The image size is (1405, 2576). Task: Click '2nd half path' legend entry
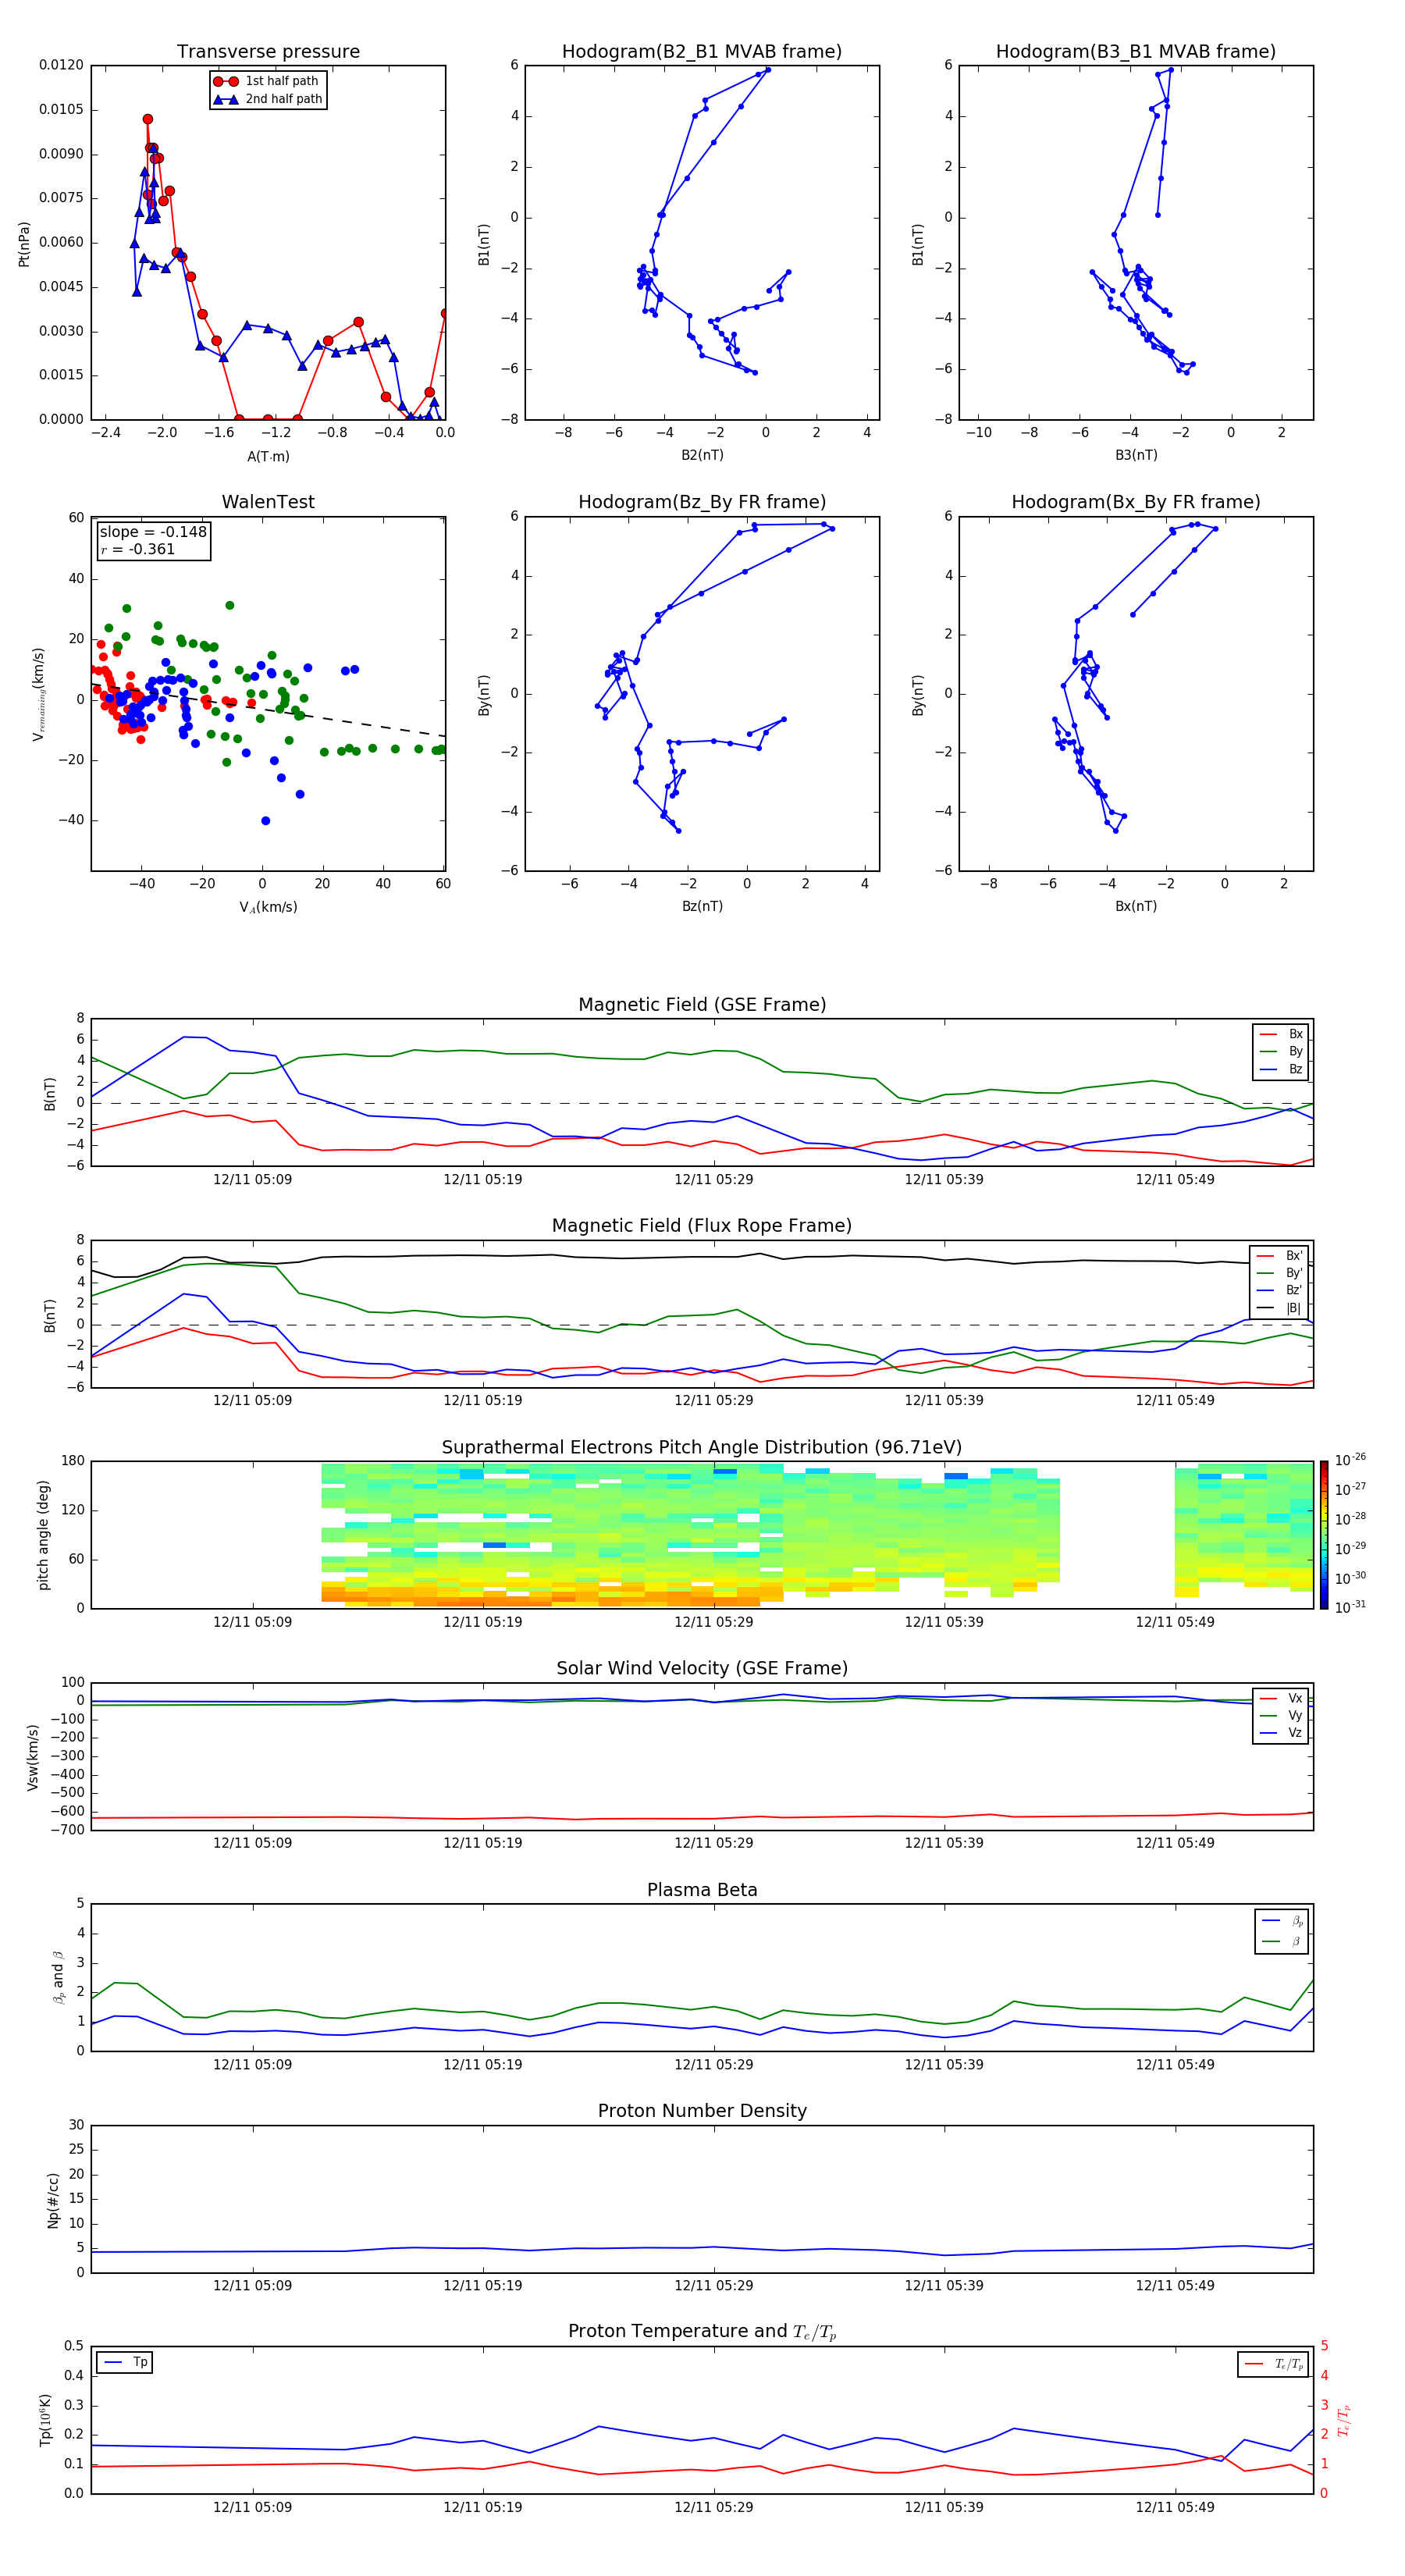[268, 99]
